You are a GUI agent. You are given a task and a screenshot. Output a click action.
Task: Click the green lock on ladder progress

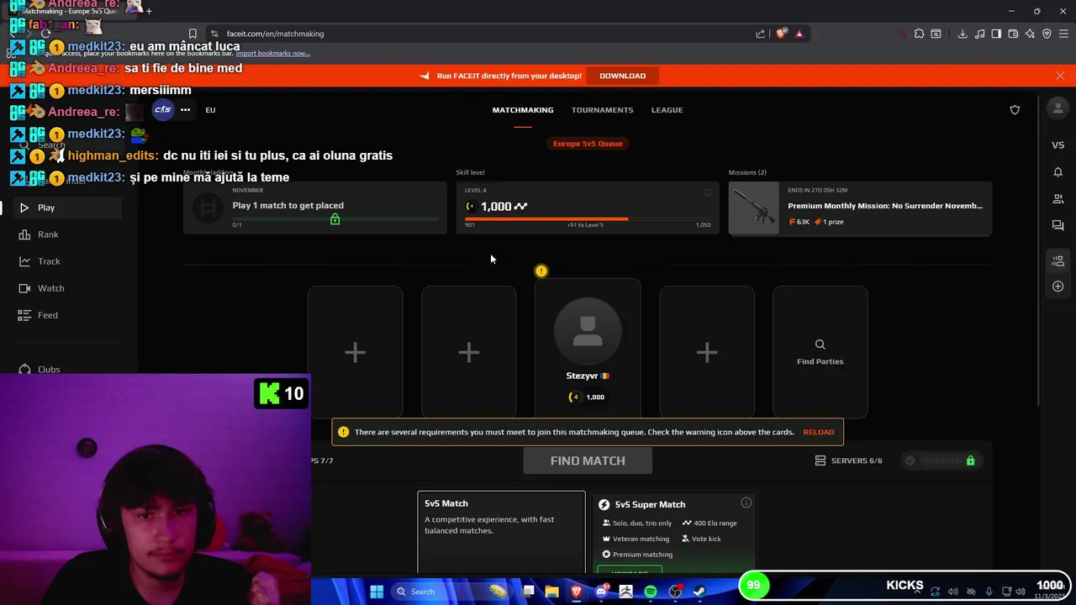[335, 219]
